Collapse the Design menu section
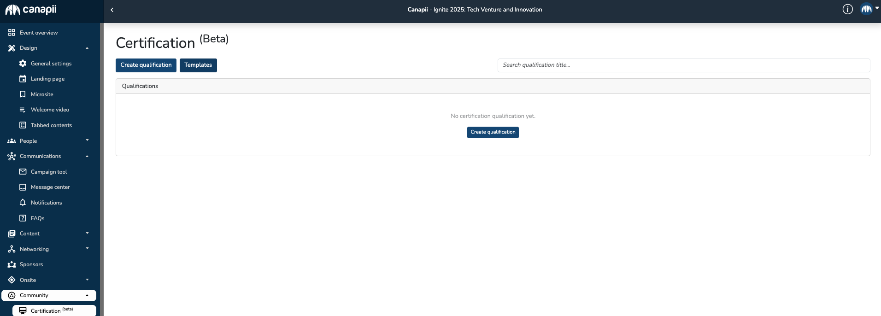 (x=87, y=48)
